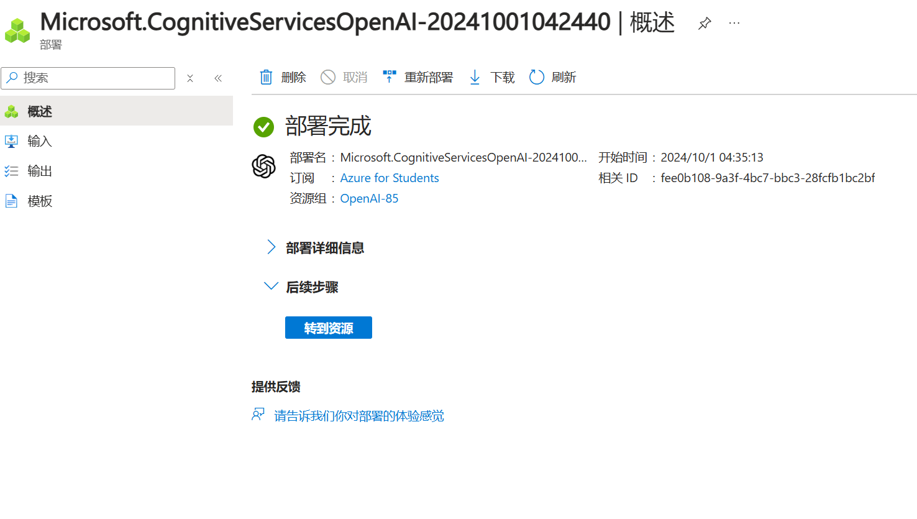Click the green cubes deployment icon in header

17,30
